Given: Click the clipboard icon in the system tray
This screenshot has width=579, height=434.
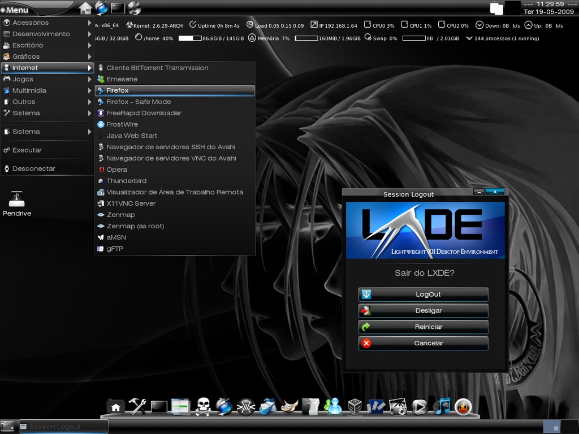Looking at the screenshot, I should (496, 8).
